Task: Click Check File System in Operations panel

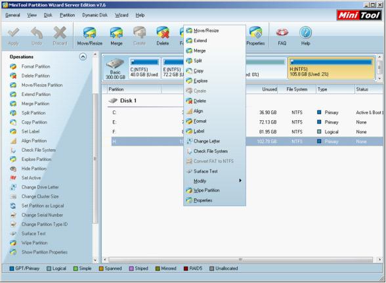Action: 39,150
